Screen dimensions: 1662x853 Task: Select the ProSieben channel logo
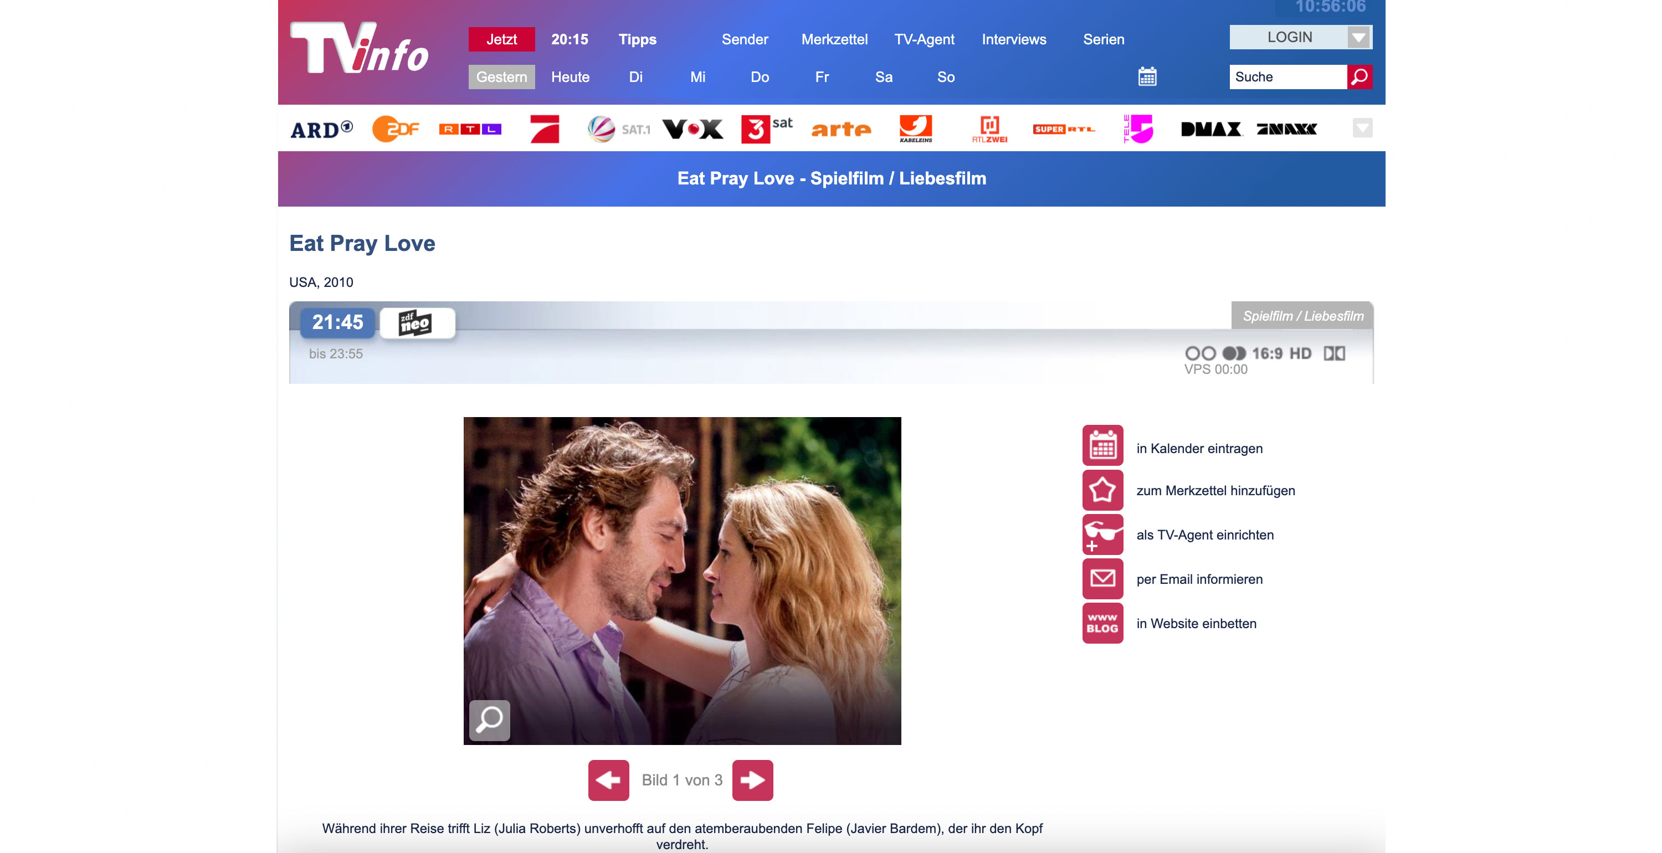(545, 129)
